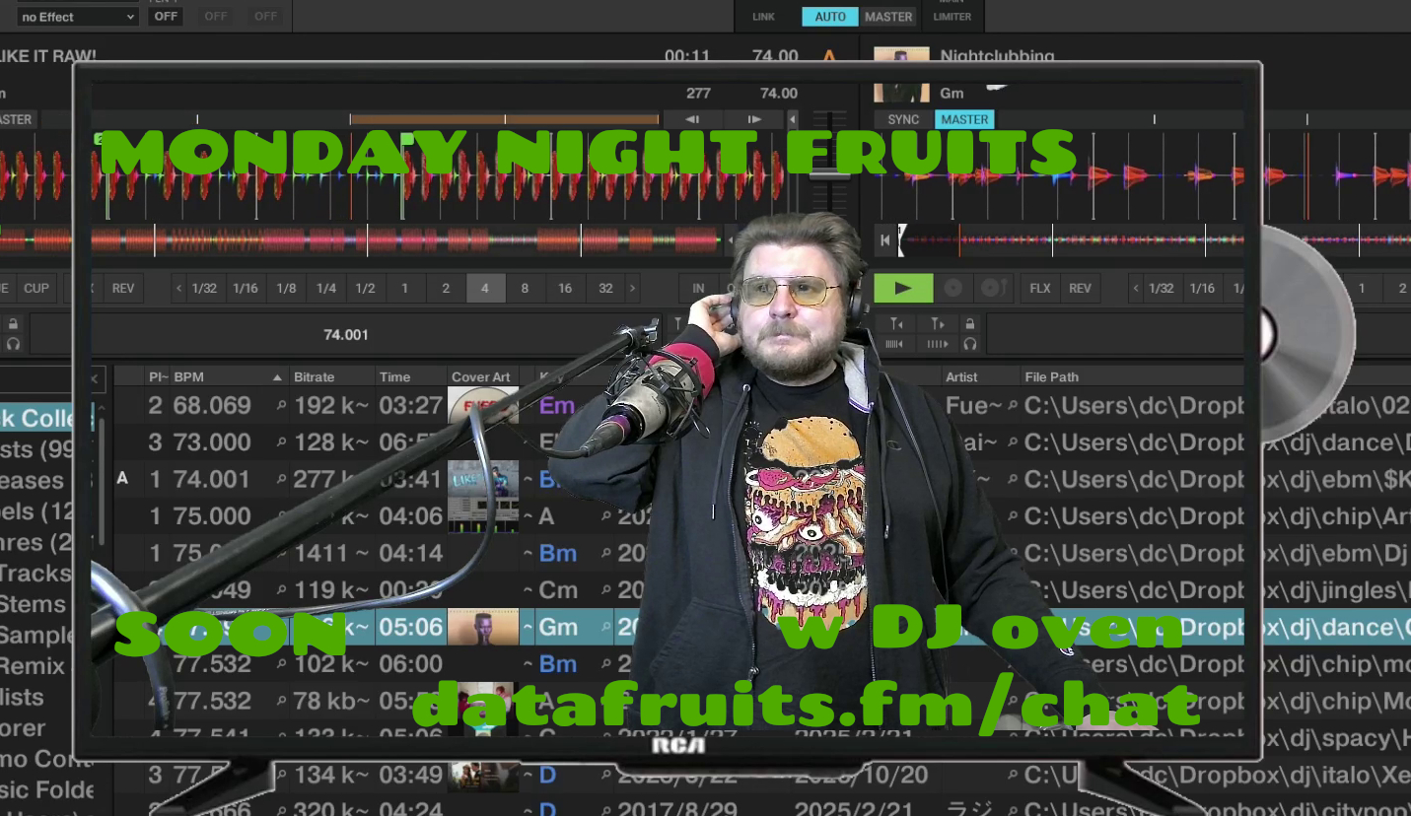Click the tempo bend right arrow icon
The width and height of the screenshot is (1411, 816).
point(754,119)
